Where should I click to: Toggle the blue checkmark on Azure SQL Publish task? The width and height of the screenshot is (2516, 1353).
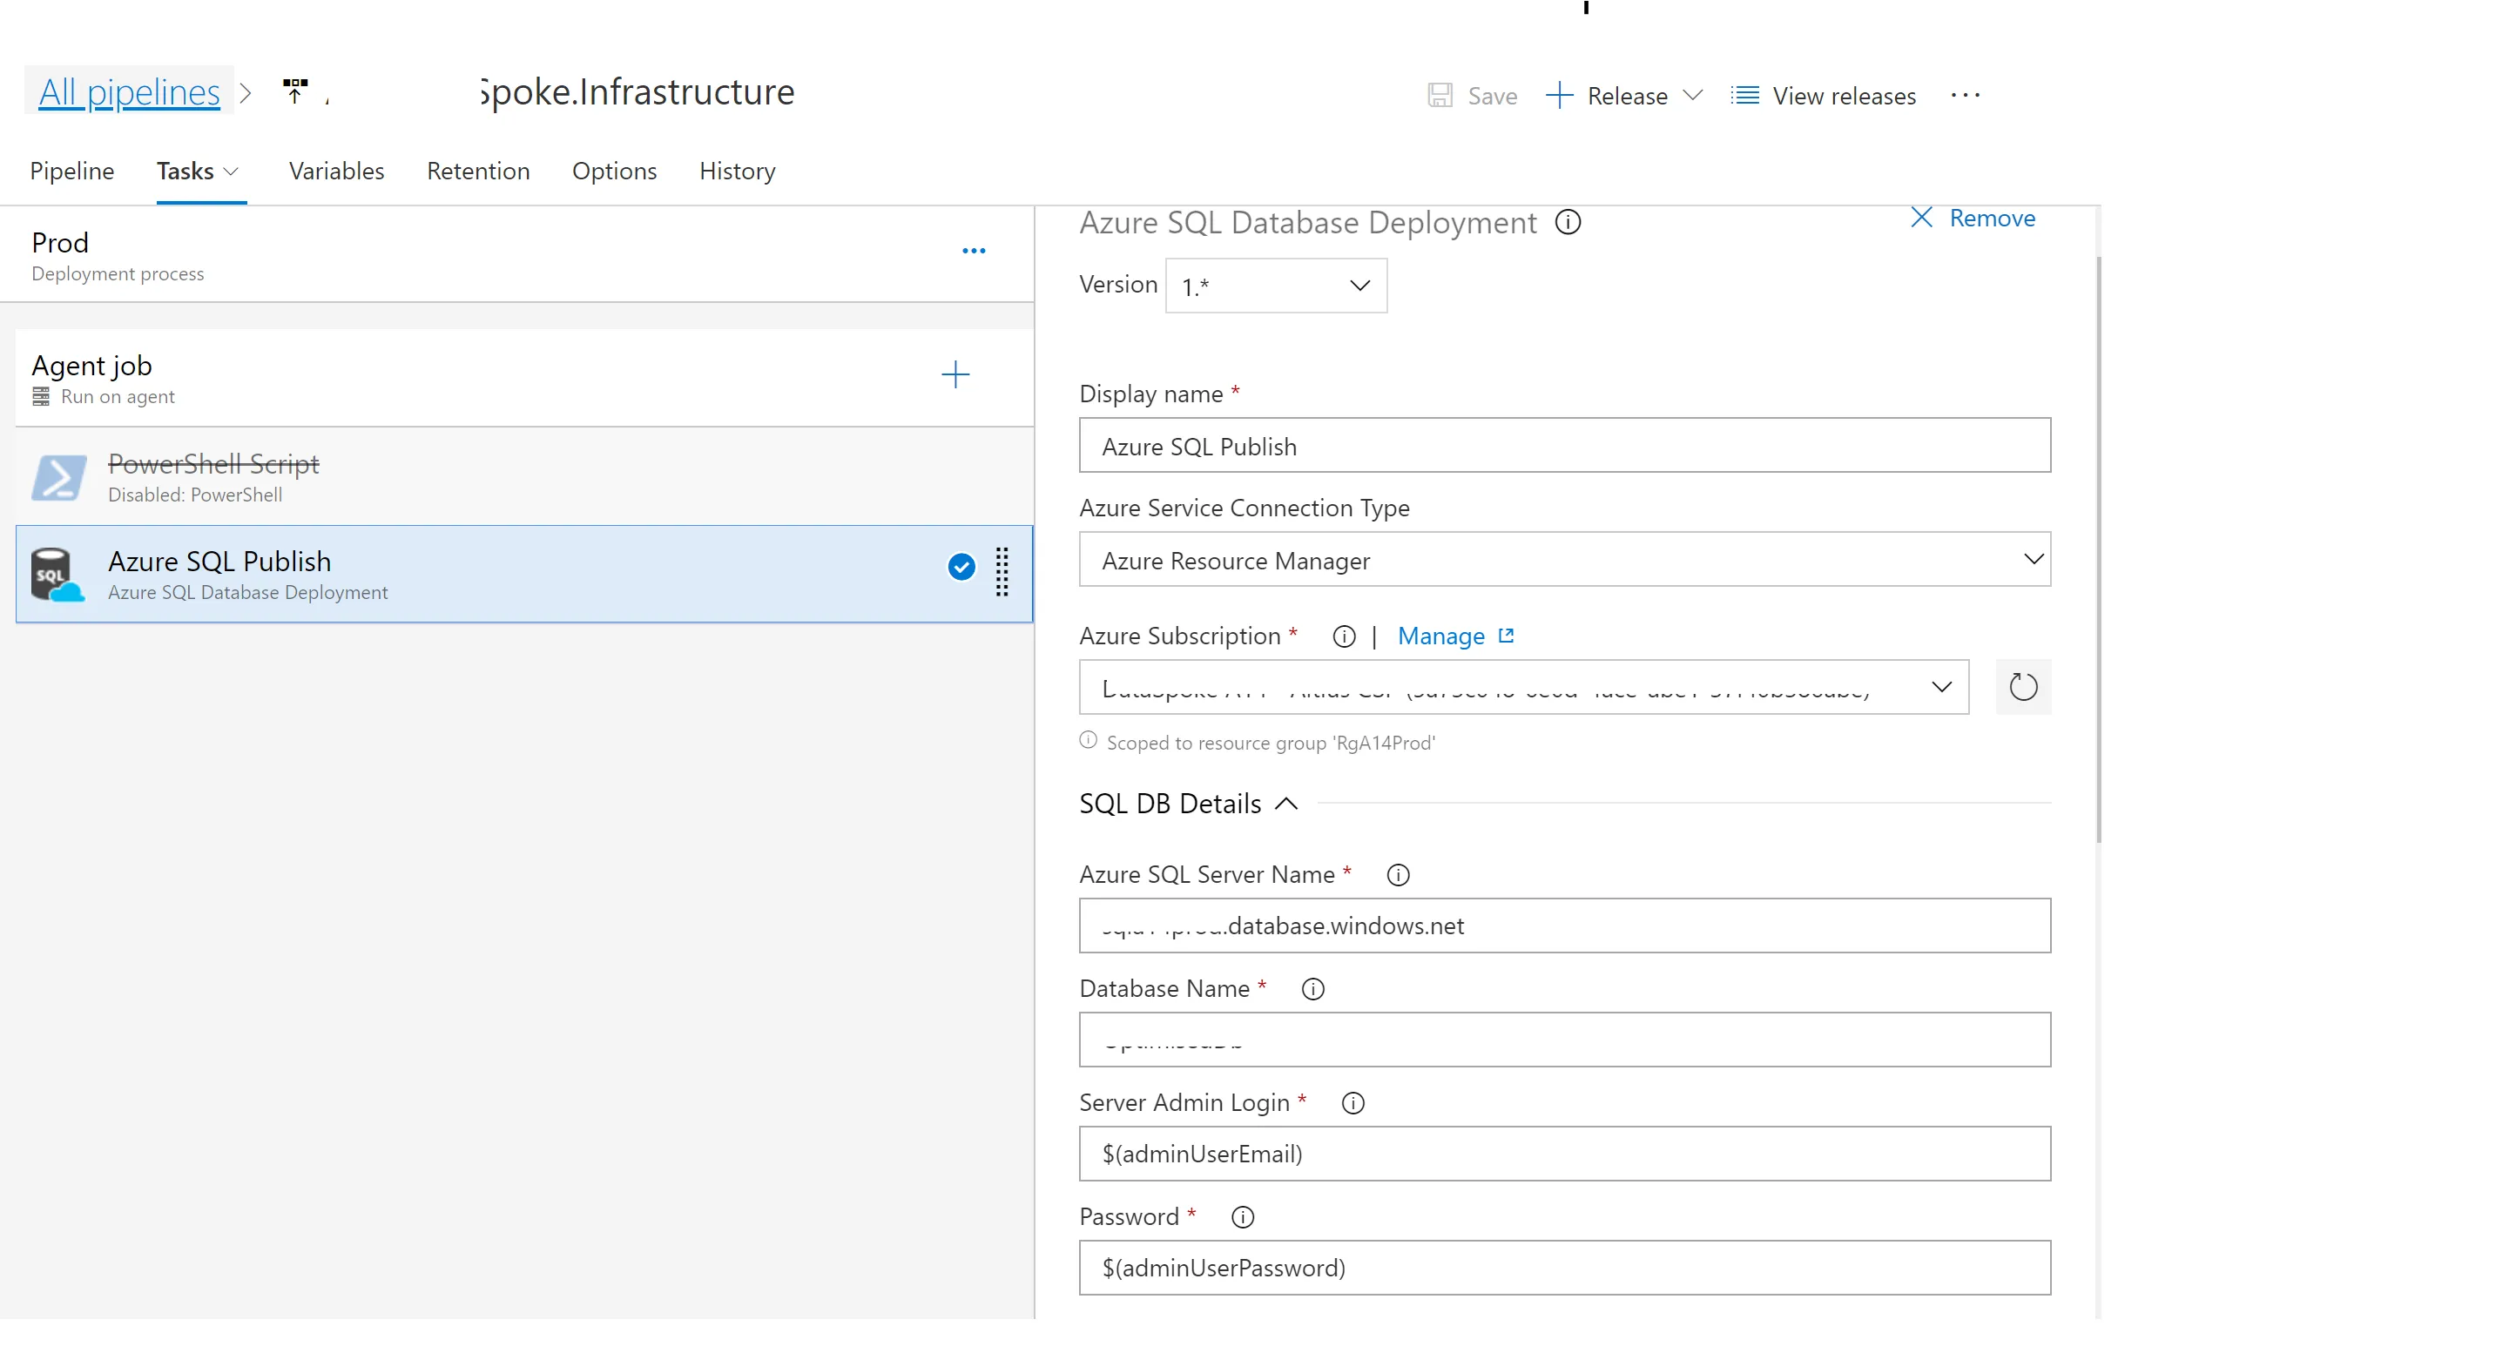[x=961, y=567]
